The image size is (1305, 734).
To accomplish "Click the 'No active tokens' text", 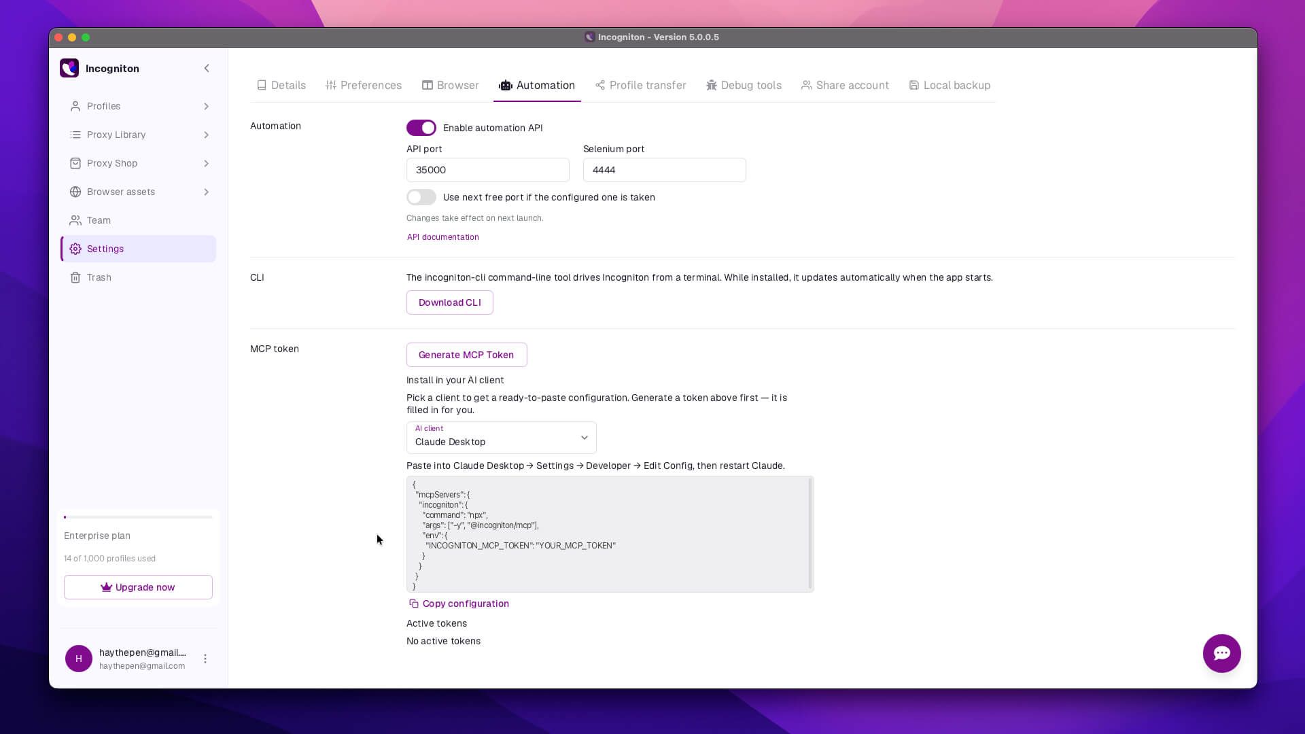I will tap(443, 641).
